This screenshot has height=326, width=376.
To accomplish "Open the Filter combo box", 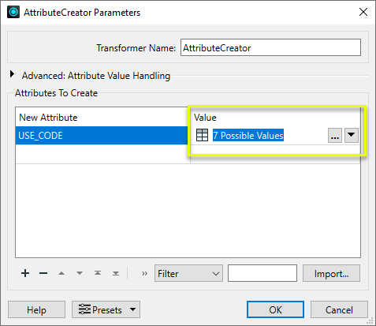I will click(x=188, y=273).
